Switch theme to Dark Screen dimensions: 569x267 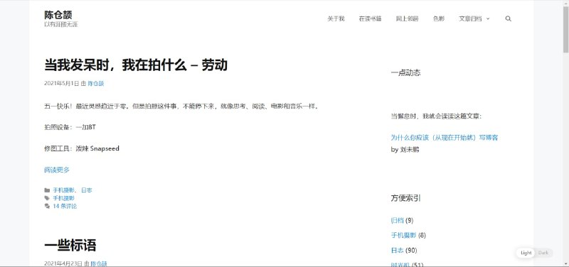coord(543,253)
